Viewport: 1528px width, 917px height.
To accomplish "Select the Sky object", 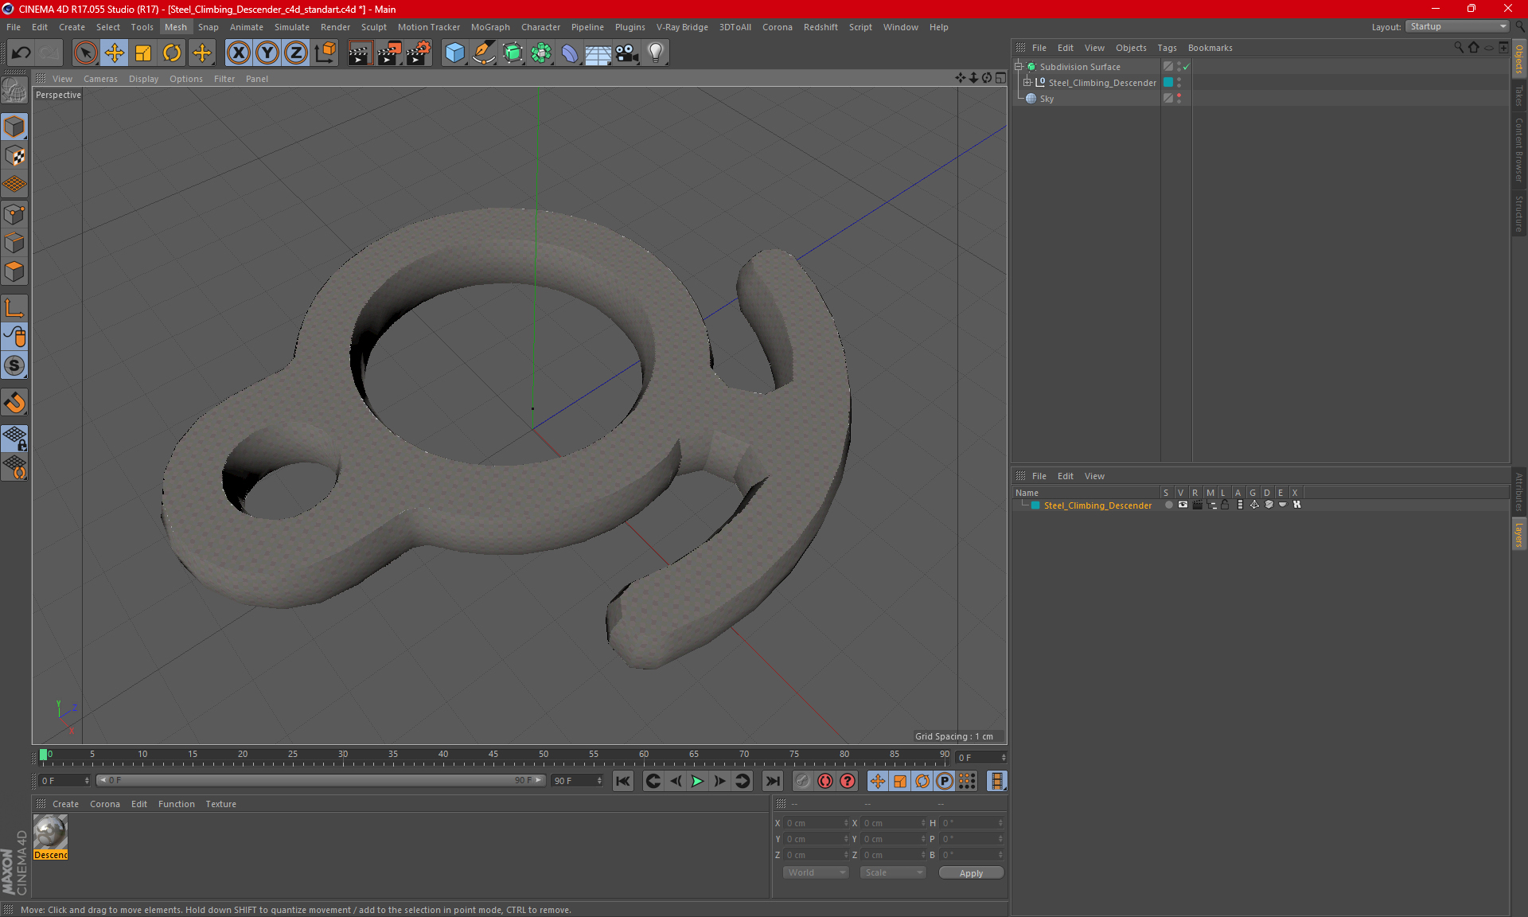I will [x=1047, y=99].
